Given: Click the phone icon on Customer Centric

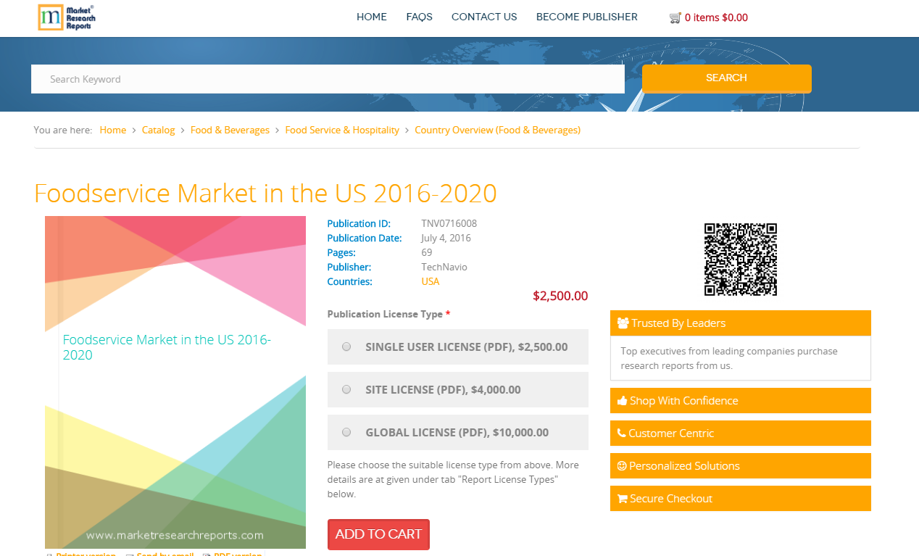Looking at the screenshot, I should [x=621, y=433].
